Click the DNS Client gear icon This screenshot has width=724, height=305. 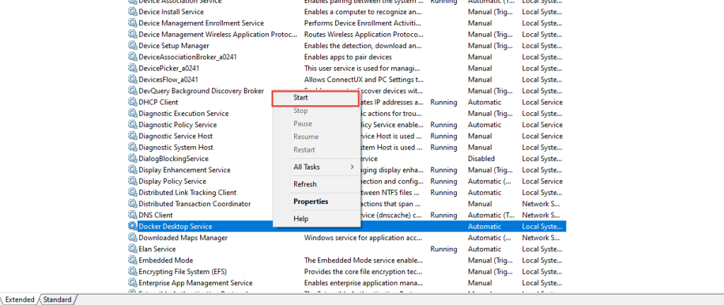point(132,215)
